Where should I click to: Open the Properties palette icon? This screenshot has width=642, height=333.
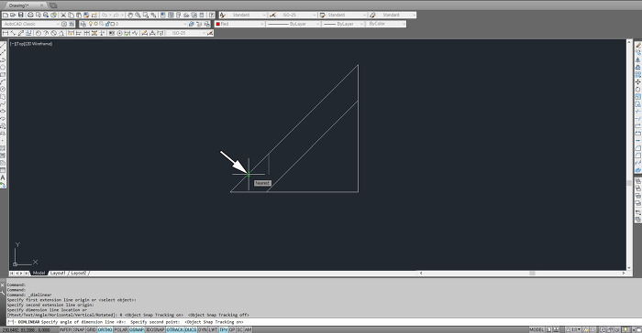[162, 16]
